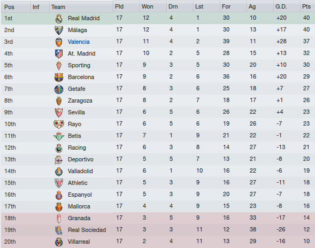Select the Granada team name
Screen dimensions: 315x248
tap(79, 218)
